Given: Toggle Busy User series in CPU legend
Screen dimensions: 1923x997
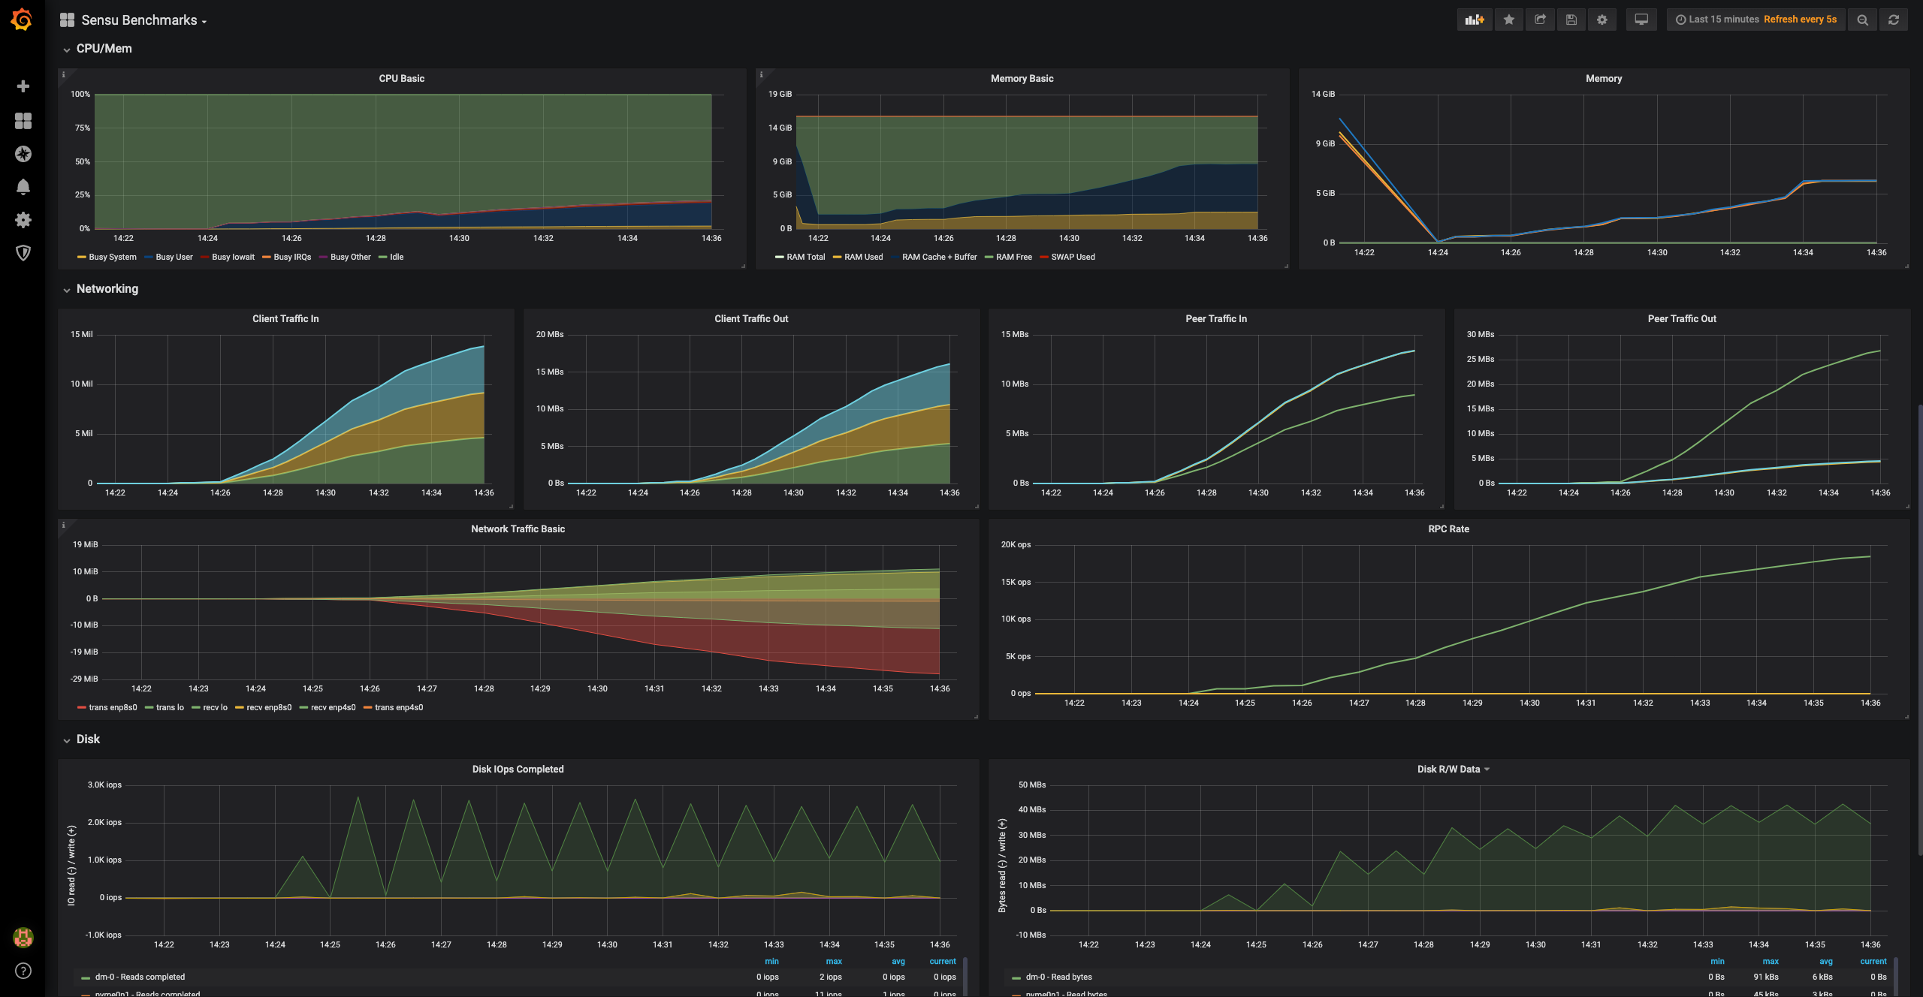Looking at the screenshot, I should pyautogui.click(x=174, y=257).
